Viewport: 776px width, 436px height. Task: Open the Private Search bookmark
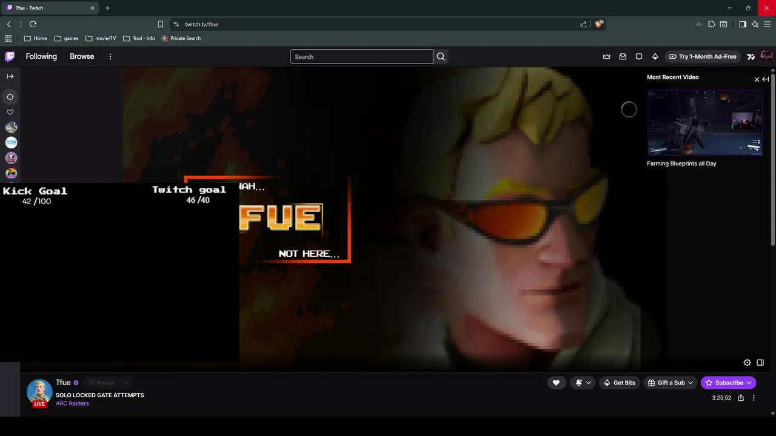[x=181, y=38]
